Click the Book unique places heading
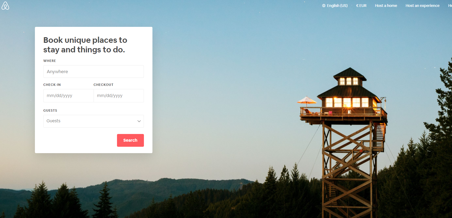The height and width of the screenshot is (218, 452). point(85,45)
